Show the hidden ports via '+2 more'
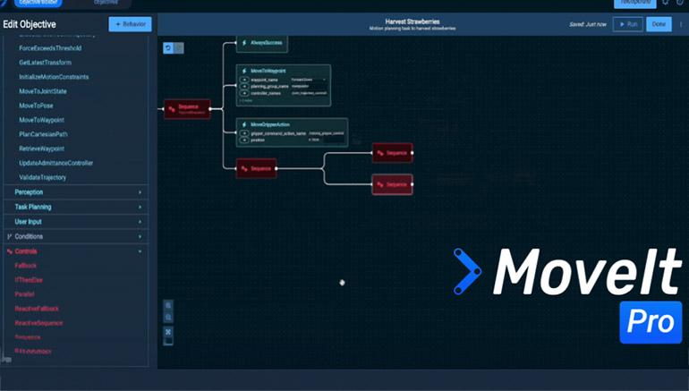The image size is (689, 391). [x=246, y=100]
